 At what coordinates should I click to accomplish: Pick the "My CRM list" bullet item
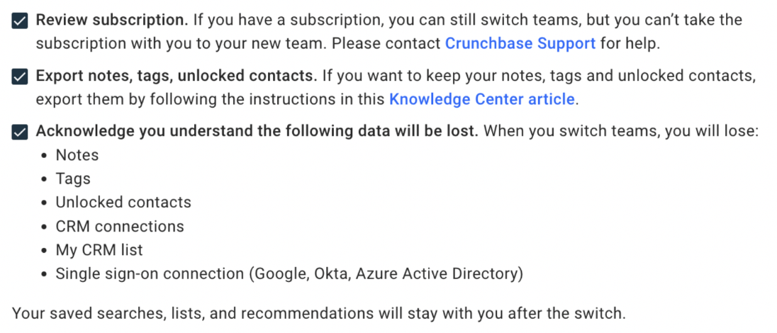point(99,249)
